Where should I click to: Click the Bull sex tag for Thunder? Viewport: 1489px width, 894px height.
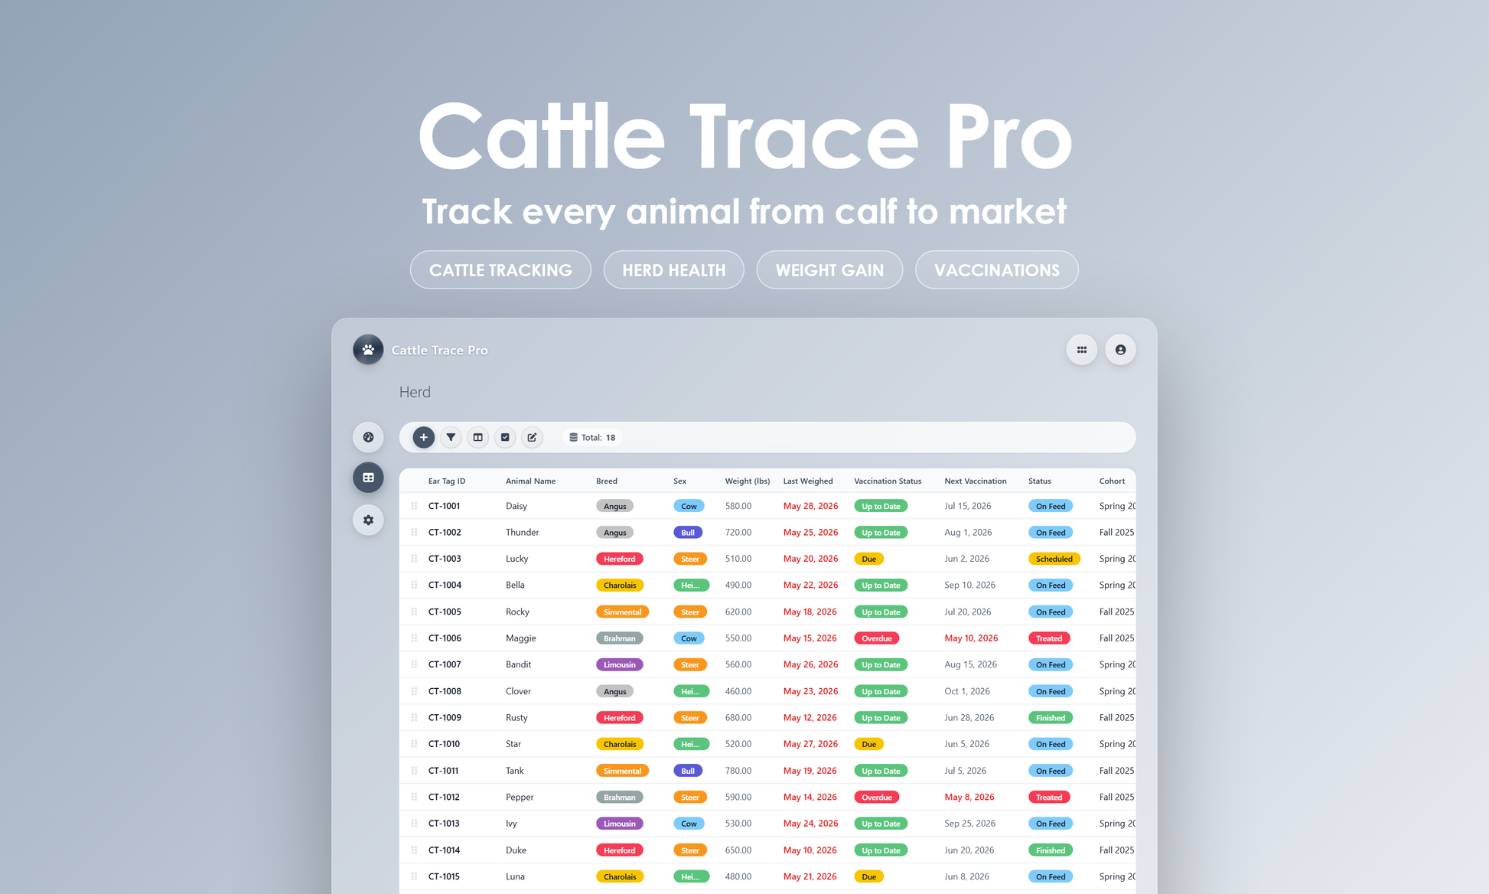(688, 533)
